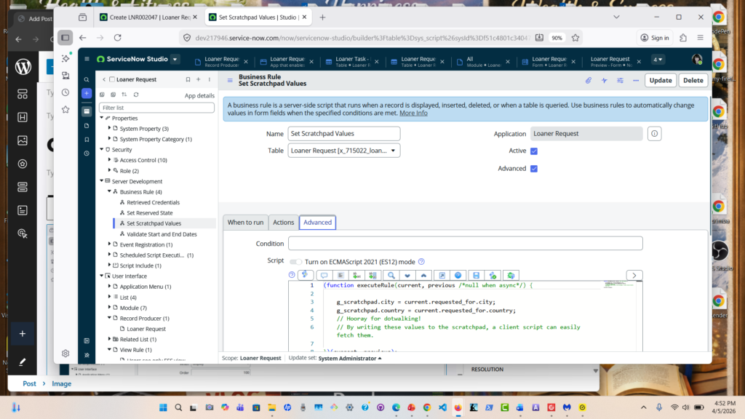Open the More Info link in banner

pos(413,113)
